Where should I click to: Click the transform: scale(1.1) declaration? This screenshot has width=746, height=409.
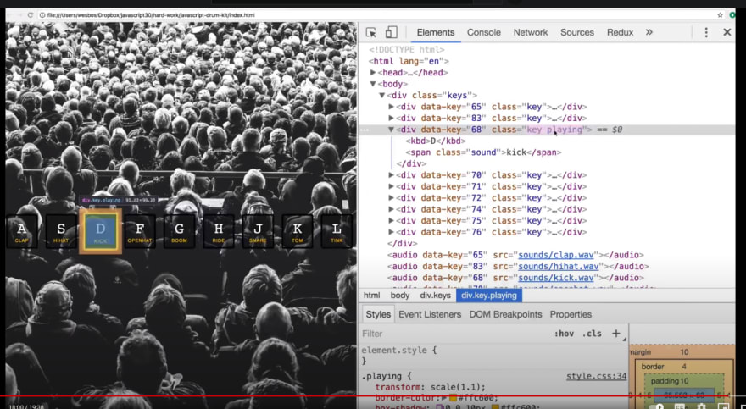430,387
